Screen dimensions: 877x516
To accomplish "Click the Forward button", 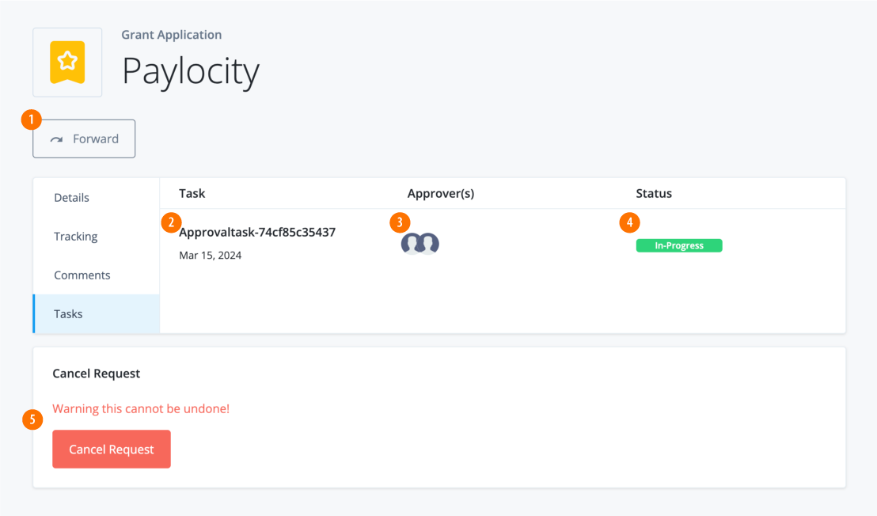I will tap(84, 138).
